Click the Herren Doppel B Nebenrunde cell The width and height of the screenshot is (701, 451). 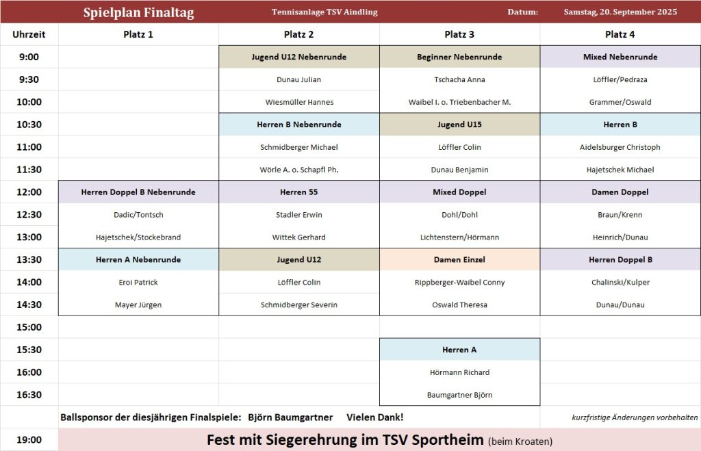point(138,192)
